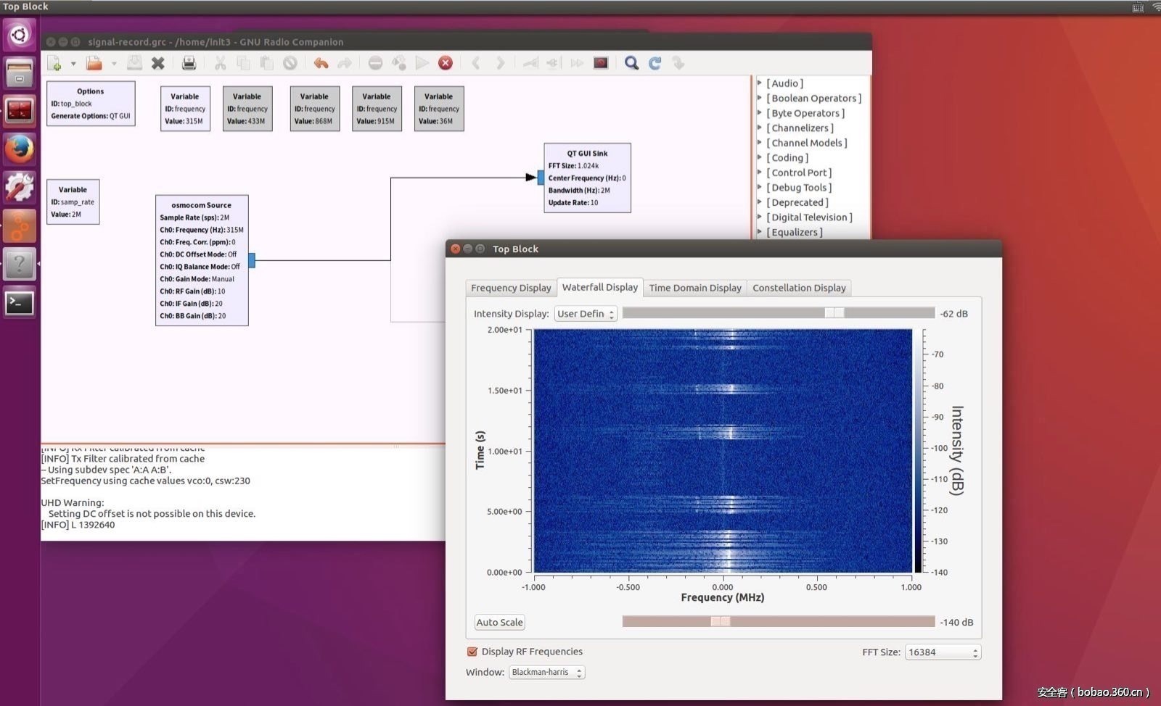Open Firefox from the Ubuntu launcher
The height and width of the screenshot is (706, 1161).
tap(20, 149)
